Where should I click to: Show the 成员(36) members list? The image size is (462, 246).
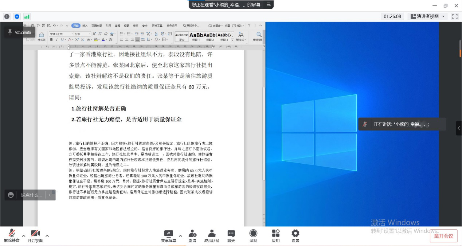point(211,236)
